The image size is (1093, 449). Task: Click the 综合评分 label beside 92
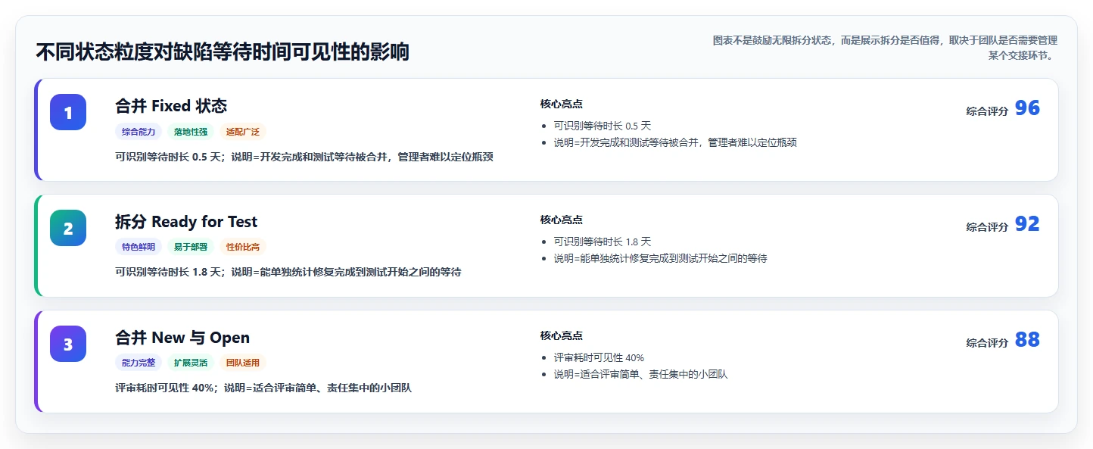(x=987, y=227)
